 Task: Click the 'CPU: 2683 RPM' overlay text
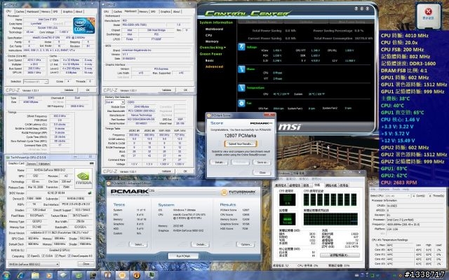pos(399,182)
